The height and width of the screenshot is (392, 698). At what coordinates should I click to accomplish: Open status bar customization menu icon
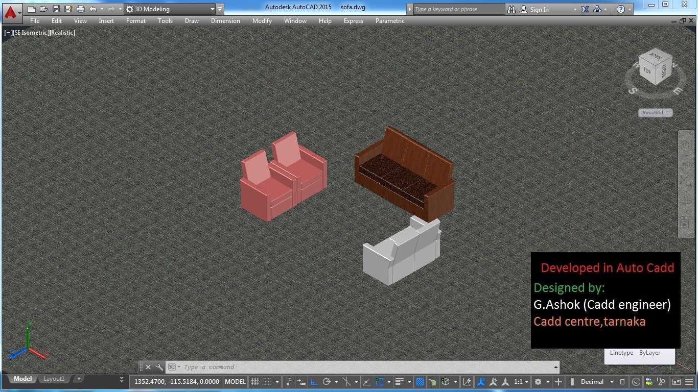(x=689, y=381)
